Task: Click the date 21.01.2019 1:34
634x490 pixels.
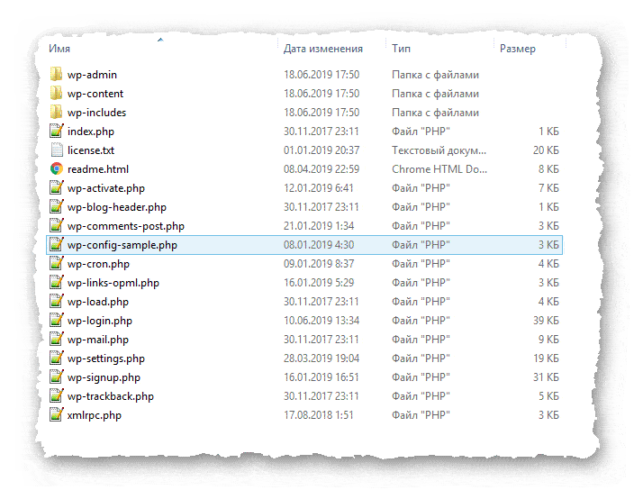Action: pos(319,225)
